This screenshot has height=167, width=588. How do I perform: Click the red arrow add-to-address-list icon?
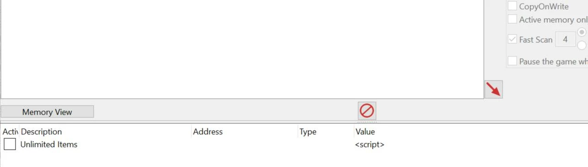click(493, 89)
